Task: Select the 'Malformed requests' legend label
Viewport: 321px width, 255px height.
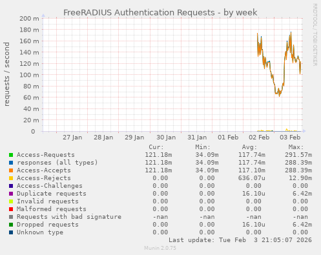Action: pyautogui.click(x=52, y=209)
